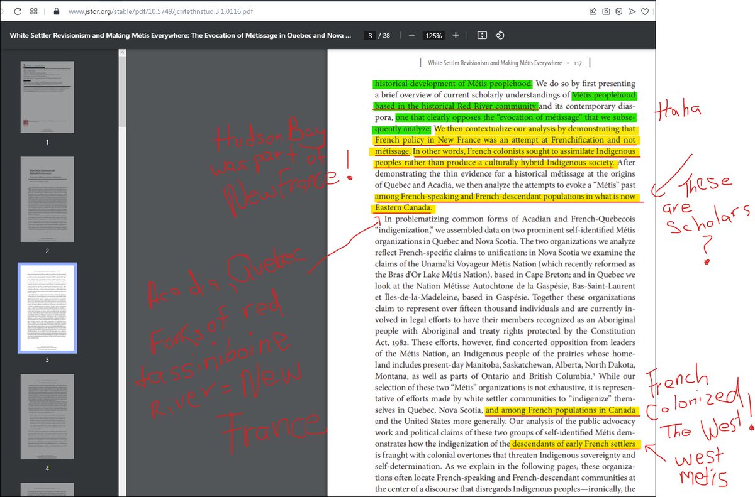The height and width of the screenshot is (497, 755).
Task: Bookmark the page with the heart icon
Action: (x=646, y=11)
